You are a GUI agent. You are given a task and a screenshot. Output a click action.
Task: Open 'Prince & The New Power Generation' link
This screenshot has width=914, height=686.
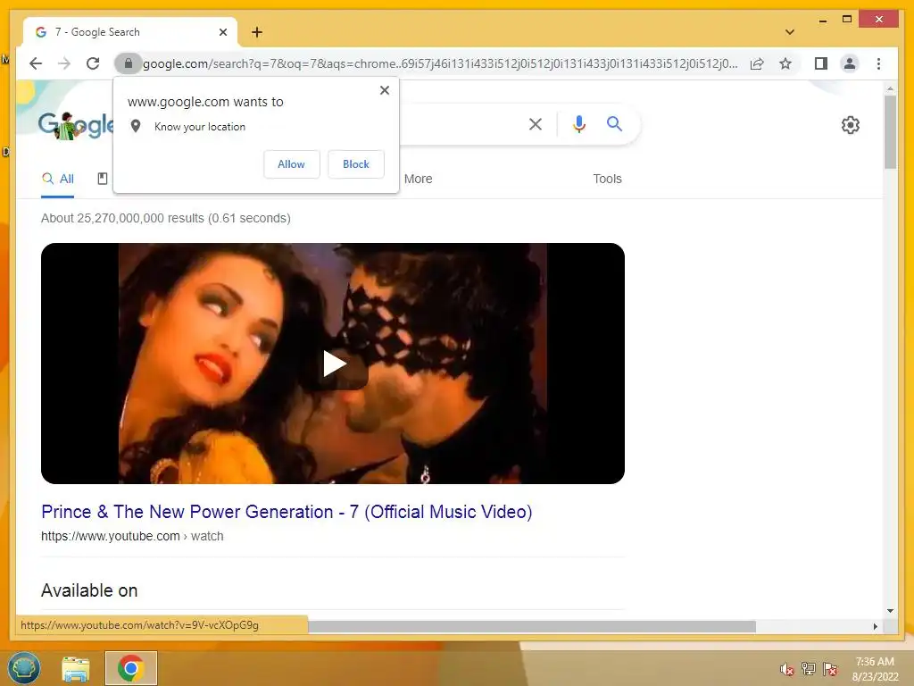coord(287,512)
